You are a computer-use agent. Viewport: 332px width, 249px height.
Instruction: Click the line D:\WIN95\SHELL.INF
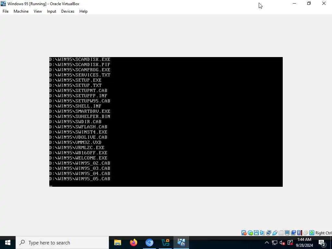click(x=75, y=106)
